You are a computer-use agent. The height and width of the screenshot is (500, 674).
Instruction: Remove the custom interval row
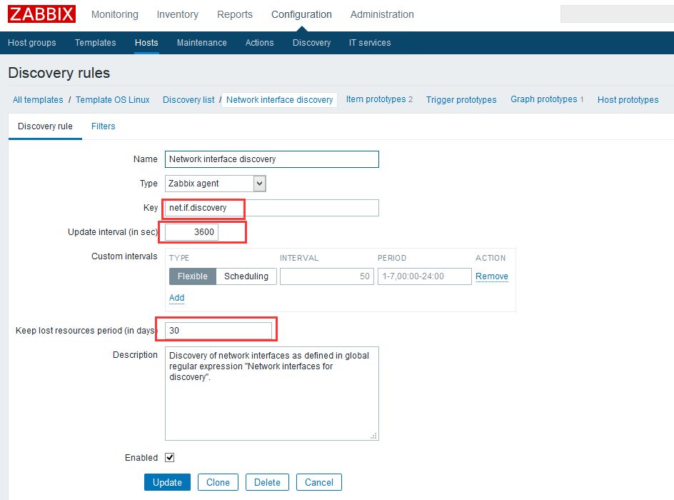click(492, 276)
